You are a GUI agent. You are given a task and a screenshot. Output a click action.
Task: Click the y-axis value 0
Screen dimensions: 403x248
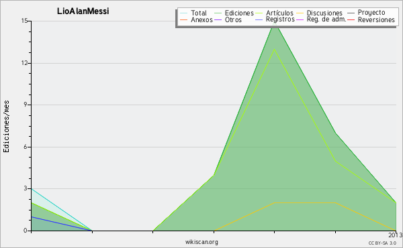[x=26, y=231]
